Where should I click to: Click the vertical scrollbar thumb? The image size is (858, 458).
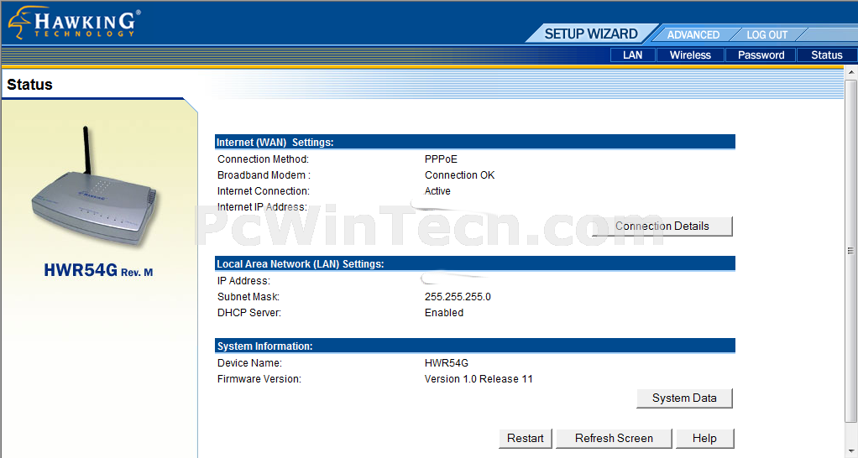click(851, 251)
